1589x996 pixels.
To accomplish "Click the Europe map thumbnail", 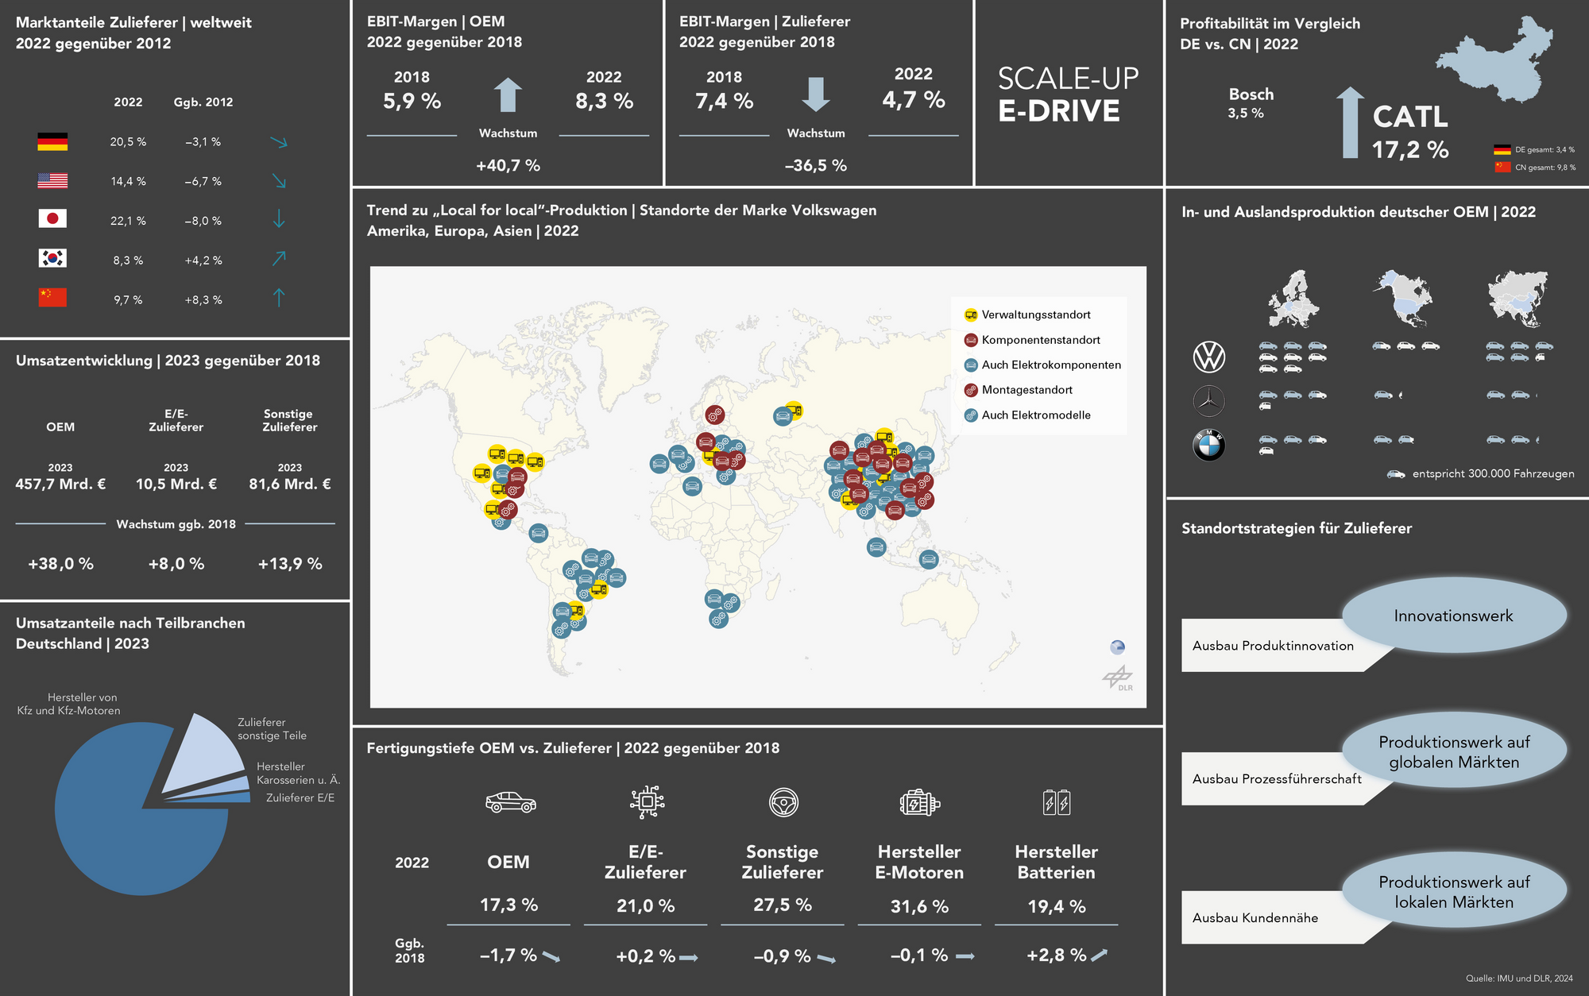I will click(x=1293, y=299).
